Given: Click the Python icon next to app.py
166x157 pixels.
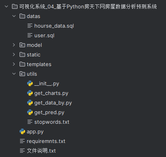Looking at the screenshot, I should (x=22, y=131).
